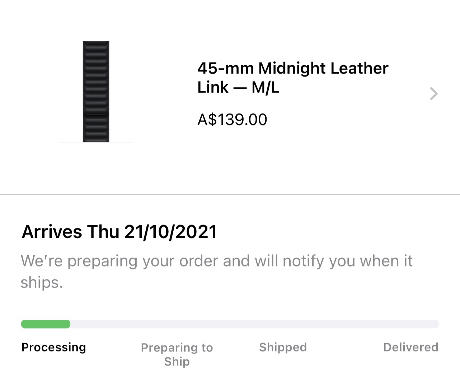Image resolution: width=460 pixels, height=369 pixels.
Task: Select the Processing status step
Action: pyautogui.click(x=53, y=347)
